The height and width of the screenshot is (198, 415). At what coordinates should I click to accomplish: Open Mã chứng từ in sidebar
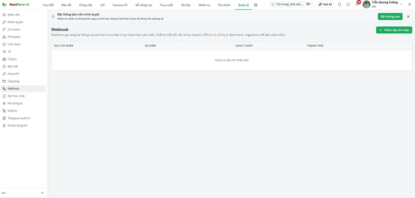[23, 103]
